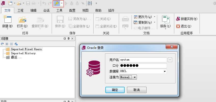
Task: Switch to the 会话 ribbon tab
Action: tap(46, 10)
